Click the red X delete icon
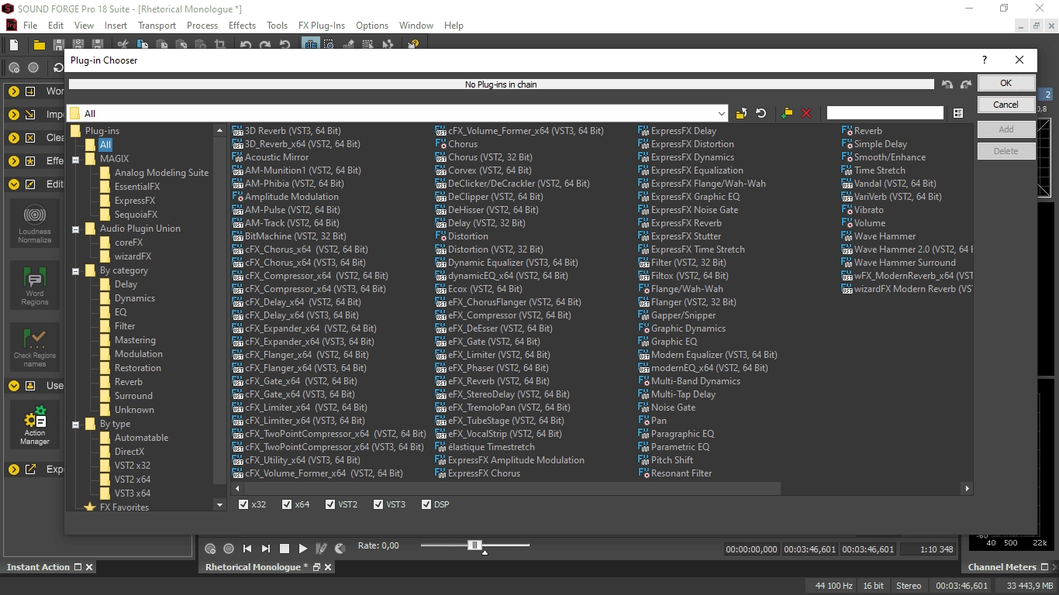This screenshot has height=595, width=1059. tap(806, 113)
